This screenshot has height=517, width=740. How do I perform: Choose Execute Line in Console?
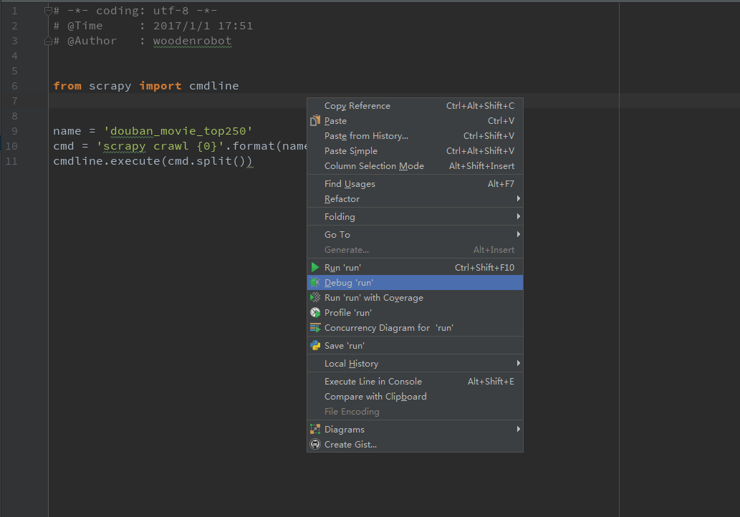tap(373, 382)
